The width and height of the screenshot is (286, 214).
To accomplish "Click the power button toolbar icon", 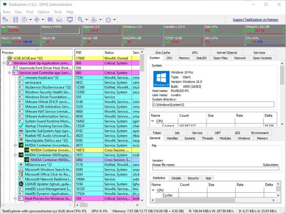I will click(108, 20).
